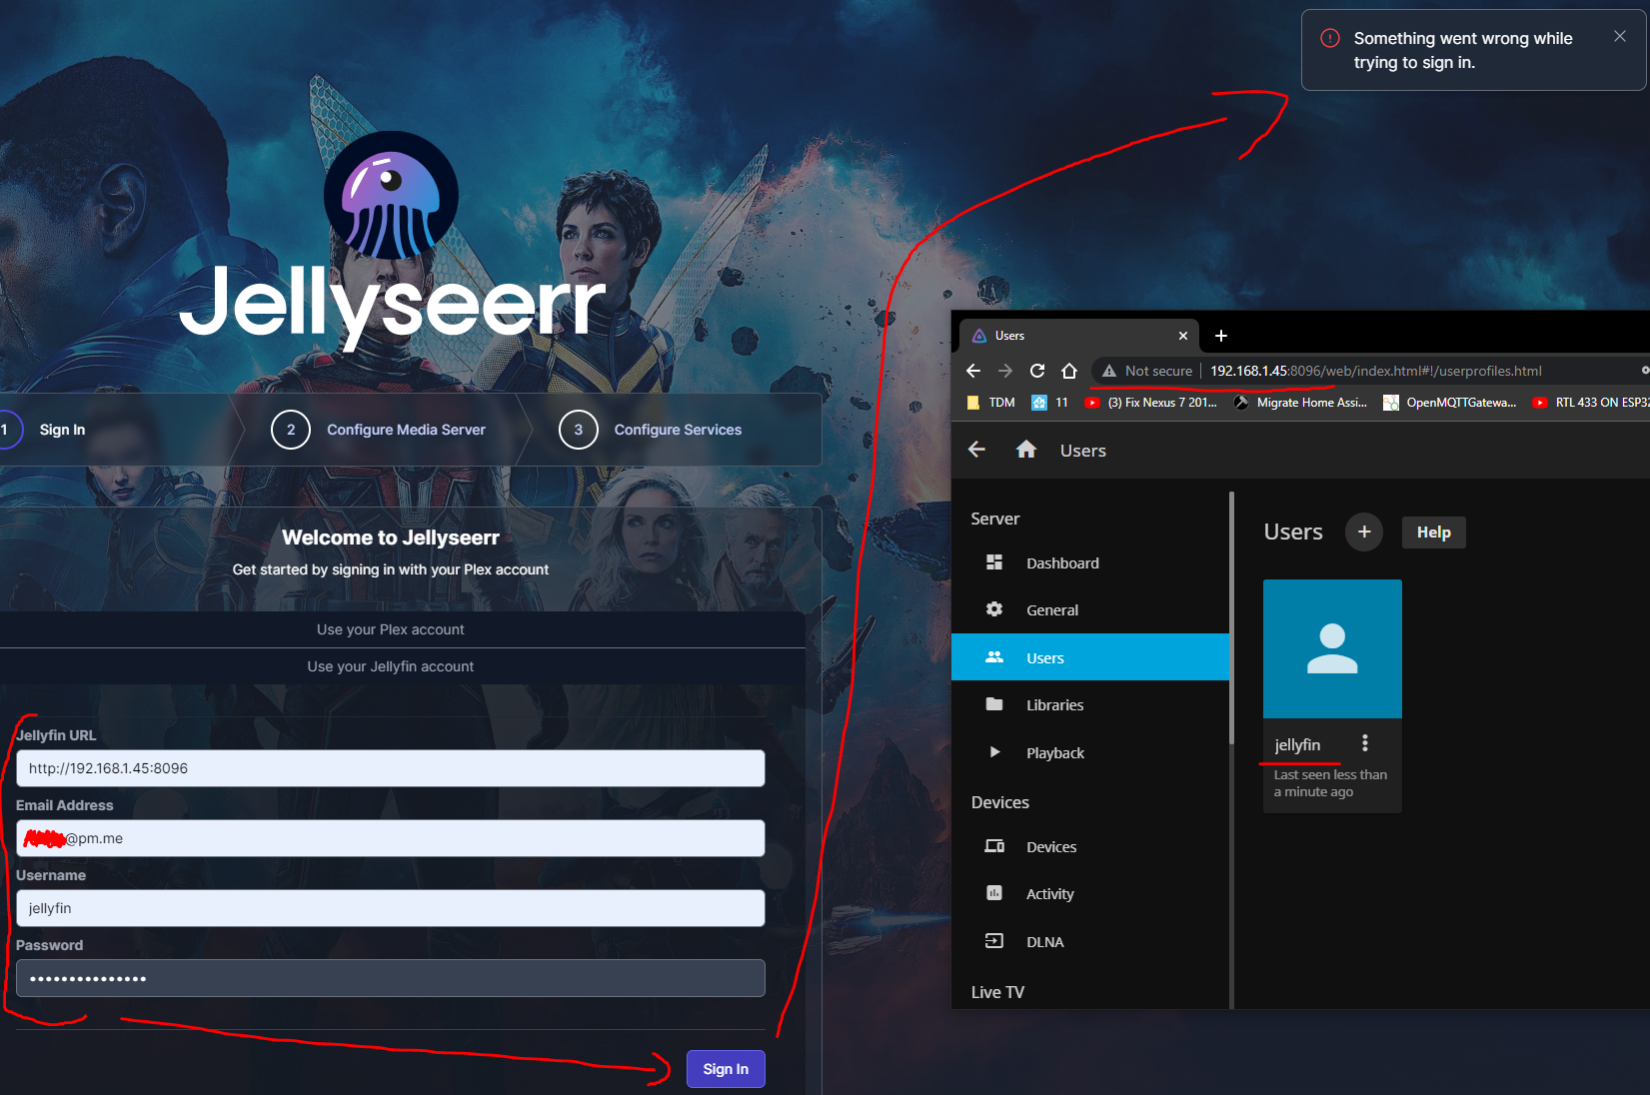
Task: Open General server settings via gear icon
Action: coord(1051,609)
